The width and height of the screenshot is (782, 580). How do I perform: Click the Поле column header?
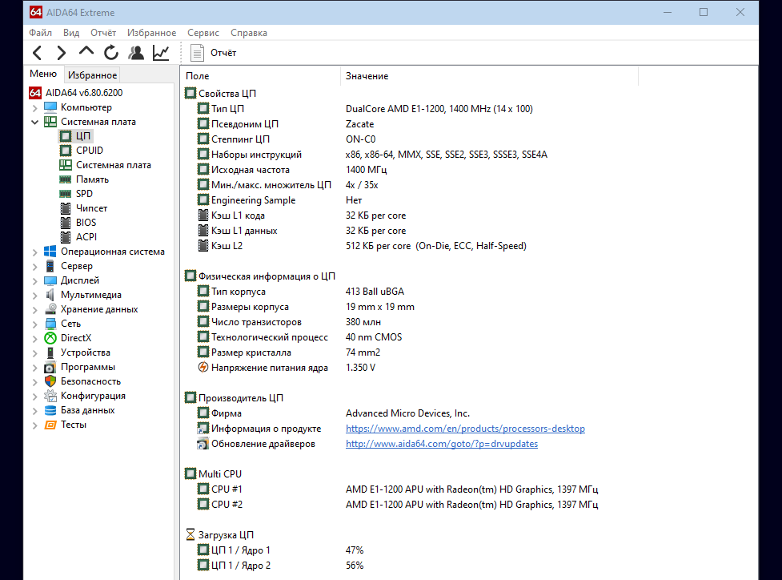coord(260,76)
